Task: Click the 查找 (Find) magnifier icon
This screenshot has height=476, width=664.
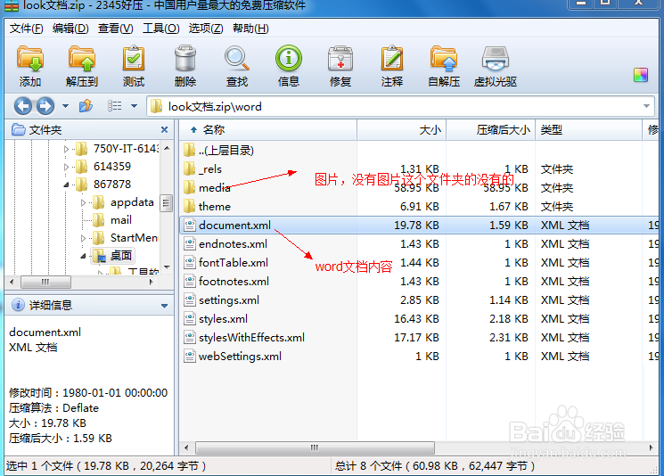Action: (x=237, y=60)
